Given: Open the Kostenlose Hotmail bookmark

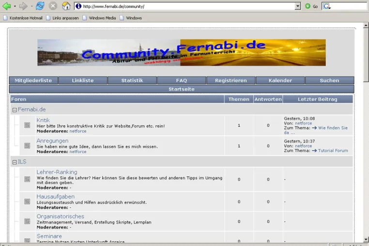Looking at the screenshot, I should [23, 18].
